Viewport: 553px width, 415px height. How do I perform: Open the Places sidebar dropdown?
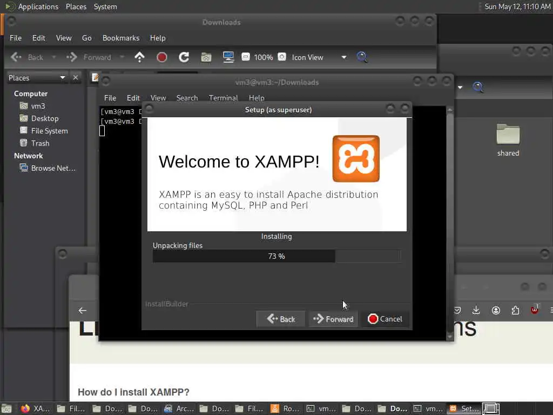(63, 78)
